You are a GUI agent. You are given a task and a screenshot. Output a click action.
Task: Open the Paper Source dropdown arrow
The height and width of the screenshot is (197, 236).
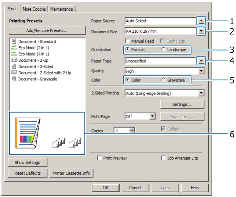(x=201, y=21)
